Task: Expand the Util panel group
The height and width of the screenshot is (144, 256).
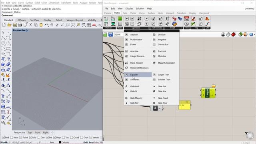Action: pos(207,28)
